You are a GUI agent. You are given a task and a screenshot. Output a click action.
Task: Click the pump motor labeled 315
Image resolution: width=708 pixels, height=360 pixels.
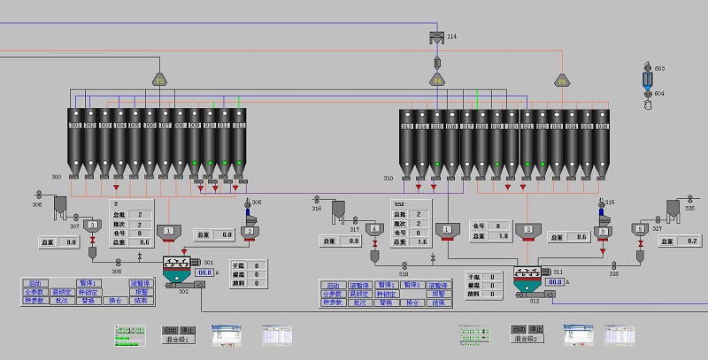click(602, 212)
